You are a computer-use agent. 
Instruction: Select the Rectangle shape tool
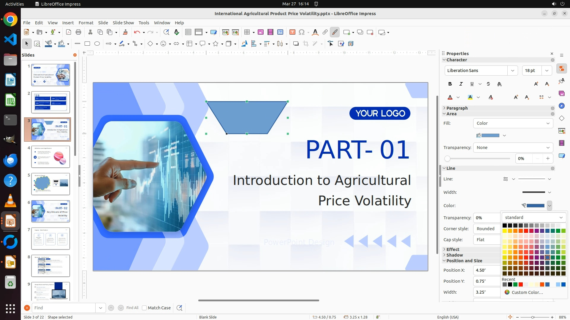[x=87, y=44]
